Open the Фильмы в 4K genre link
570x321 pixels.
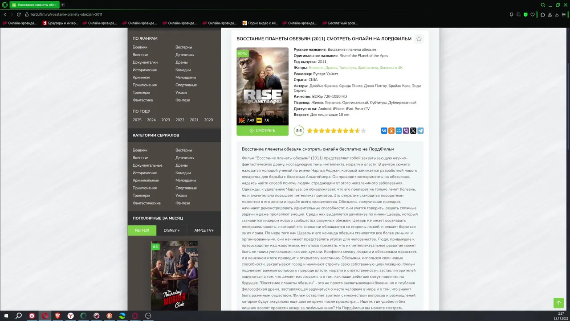(391, 68)
